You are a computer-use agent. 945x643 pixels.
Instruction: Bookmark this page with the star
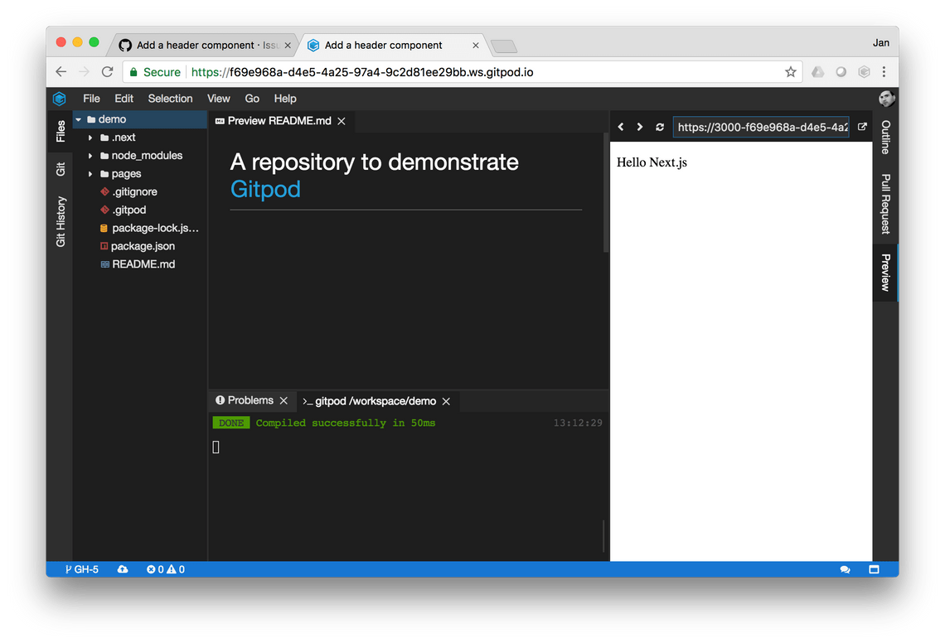tap(791, 72)
